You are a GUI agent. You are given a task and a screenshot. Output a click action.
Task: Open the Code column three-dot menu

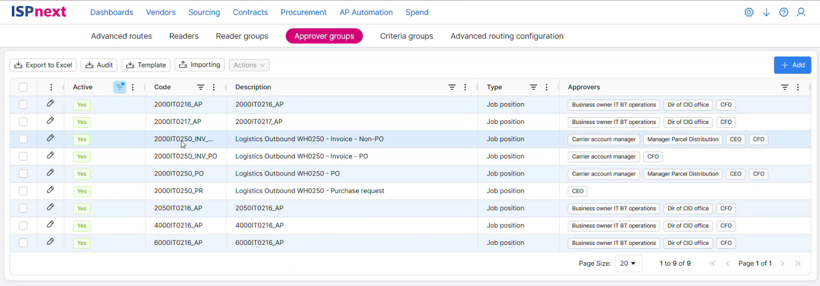coord(214,87)
